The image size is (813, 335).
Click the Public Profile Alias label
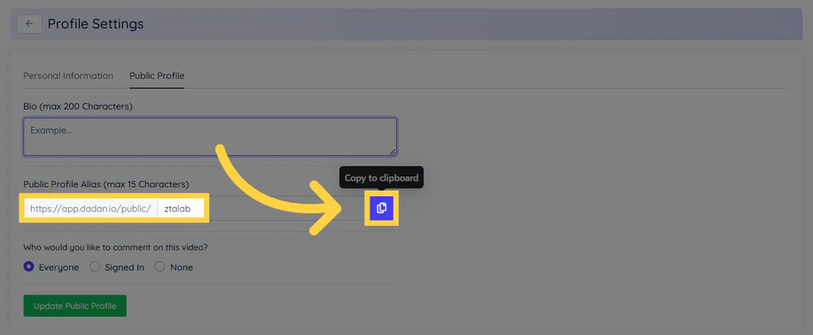pyautogui.click(x=106, y=184)
